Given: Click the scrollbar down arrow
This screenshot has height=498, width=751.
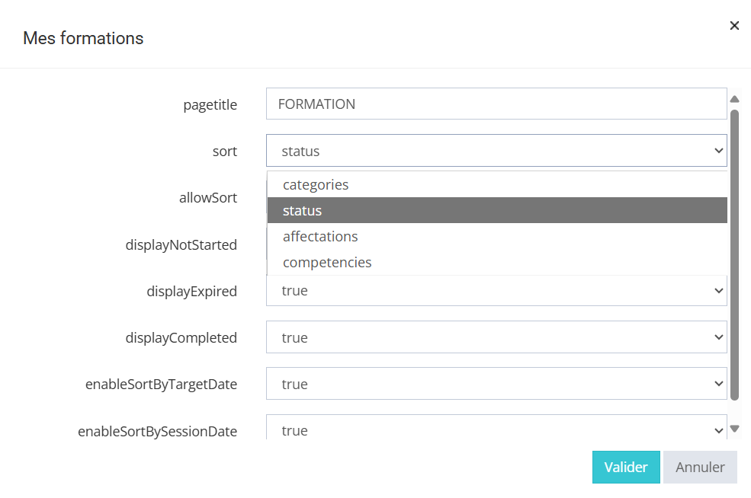Looking at the screenshot, I should pyautogui.click(x=734, y=429).
